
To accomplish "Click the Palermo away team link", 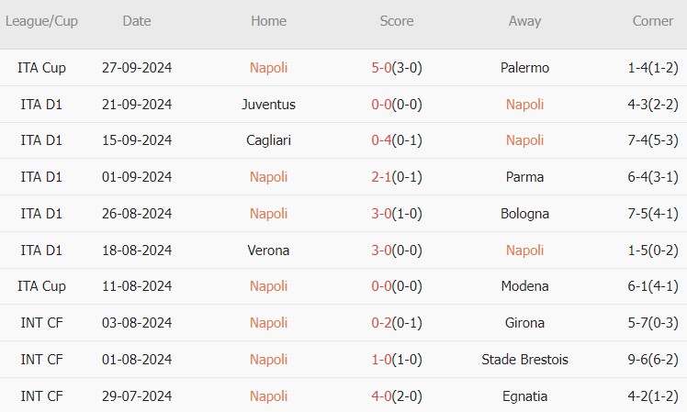I will (x=525, y=68).
